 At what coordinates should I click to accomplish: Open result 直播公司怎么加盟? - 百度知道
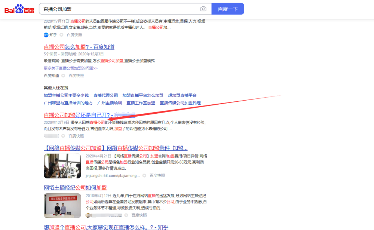79,47
